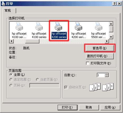Click the printer list scroll-down arrow

(111, 37)
